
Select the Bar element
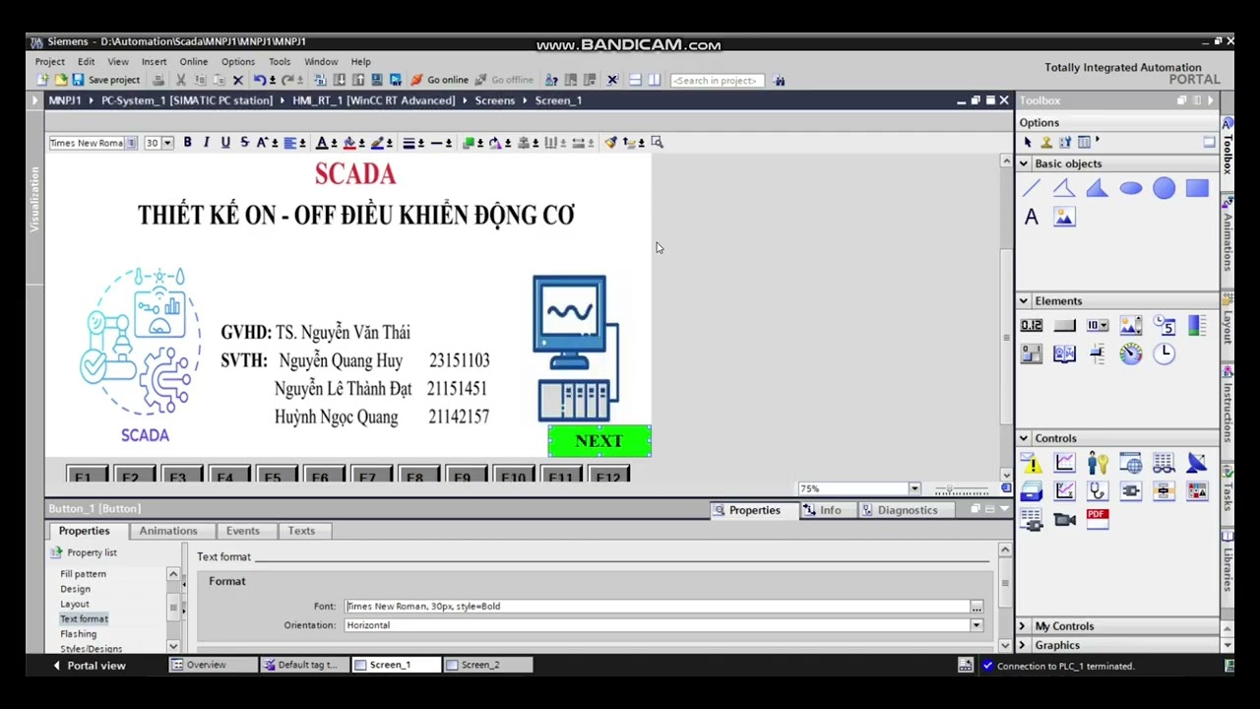(1197, 326)
